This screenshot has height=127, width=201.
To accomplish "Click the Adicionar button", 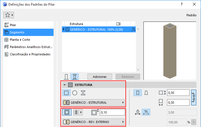I will click(x=100, y=77).
